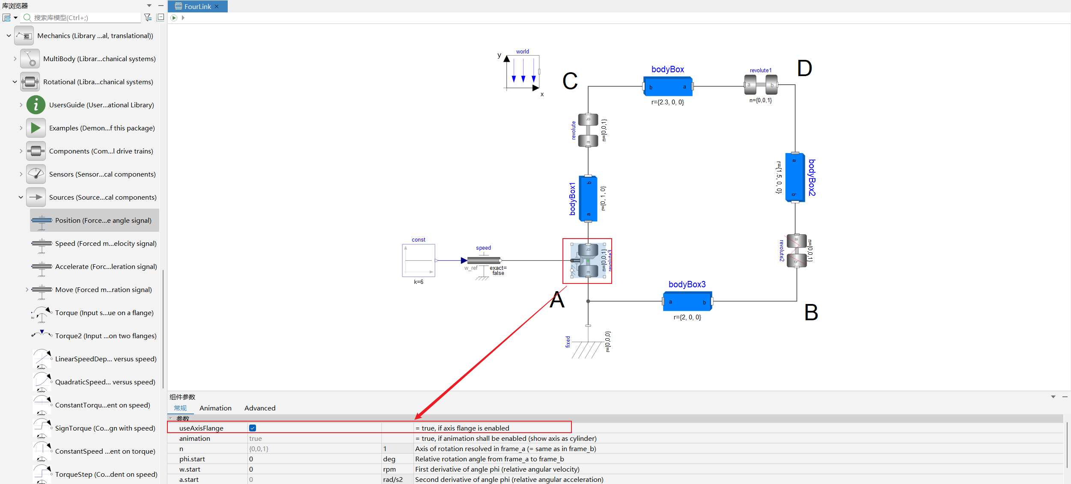
Task: Close the FourLink tab
Action: tap(217, 6)
